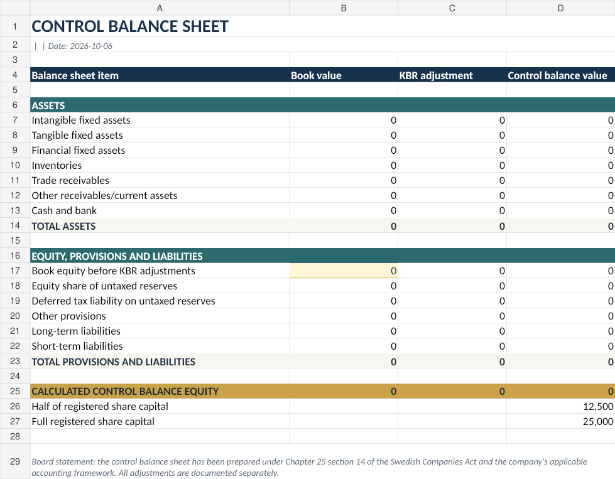Click Book value cell for Long-term liabilities
Screen dimensions: 615x479
tap(344, 331)
